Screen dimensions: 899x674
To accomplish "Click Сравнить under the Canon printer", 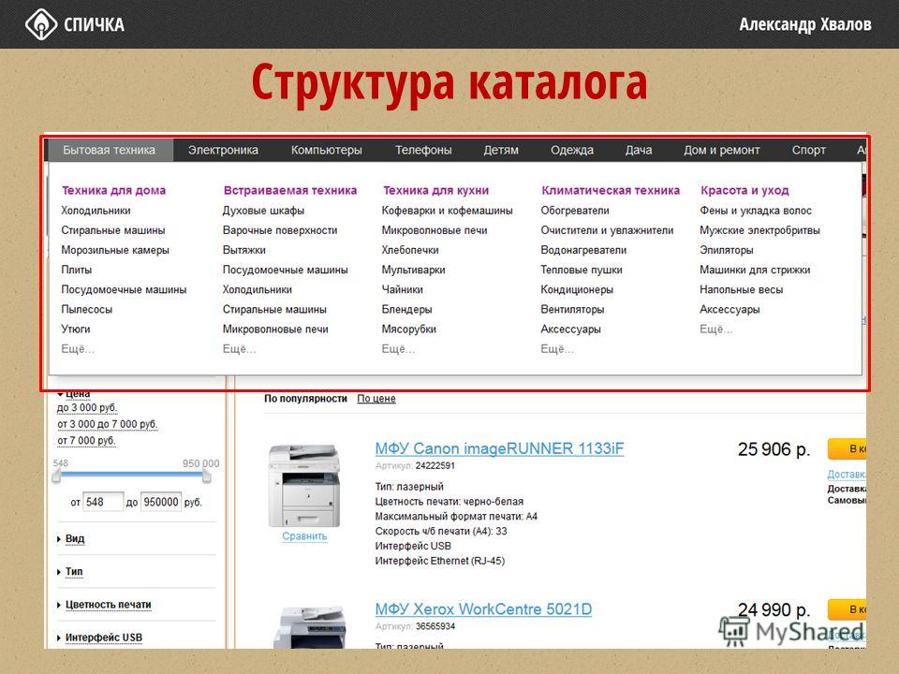I will pyautogui.click(x=304, y=535).
